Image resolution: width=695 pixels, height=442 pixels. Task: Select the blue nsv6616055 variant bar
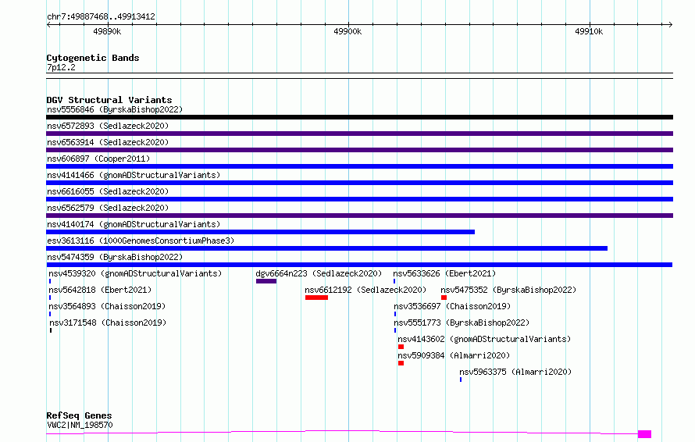359,199
